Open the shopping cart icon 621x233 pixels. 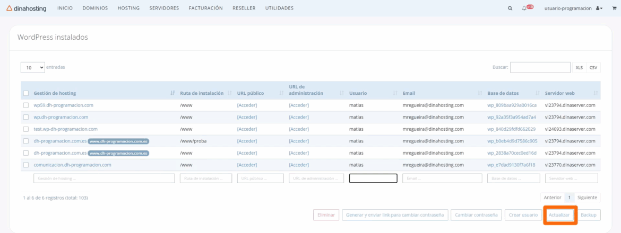614,8
